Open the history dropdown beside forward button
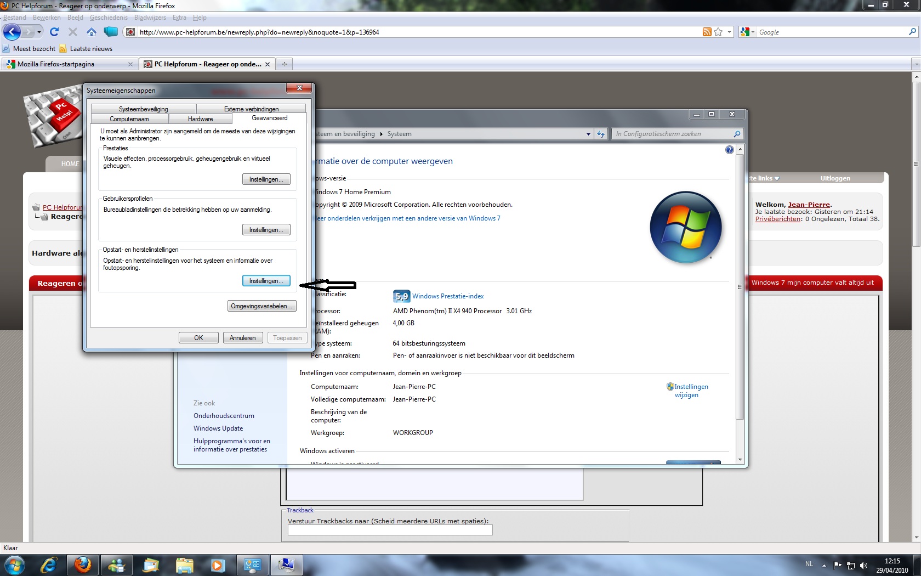 pos(39,32)
